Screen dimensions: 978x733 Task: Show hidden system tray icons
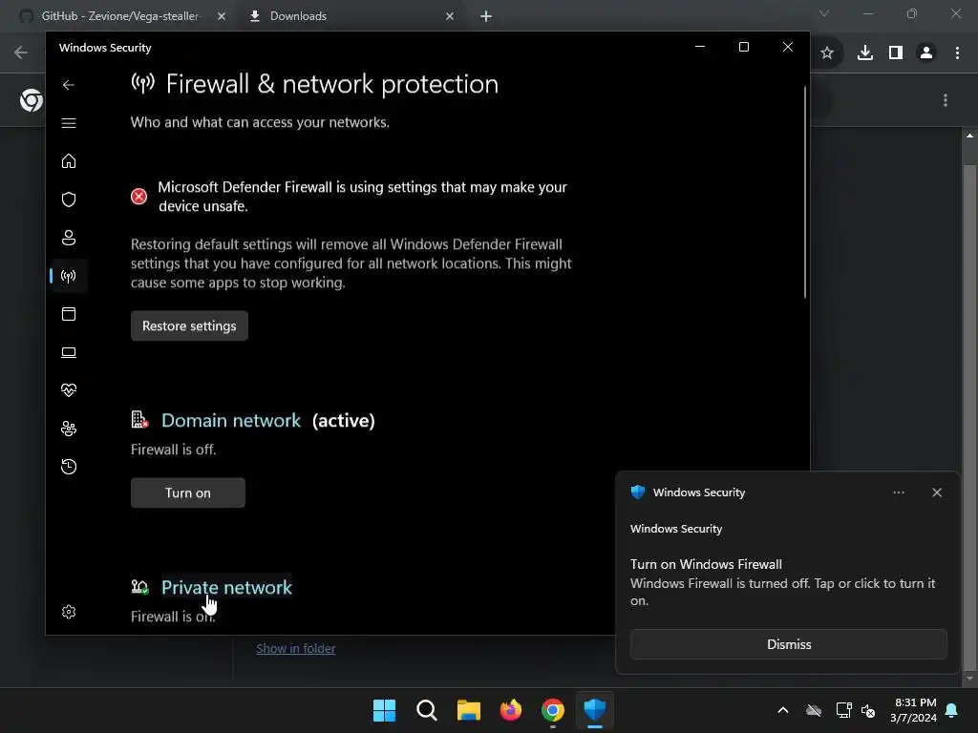coord(783,710)
